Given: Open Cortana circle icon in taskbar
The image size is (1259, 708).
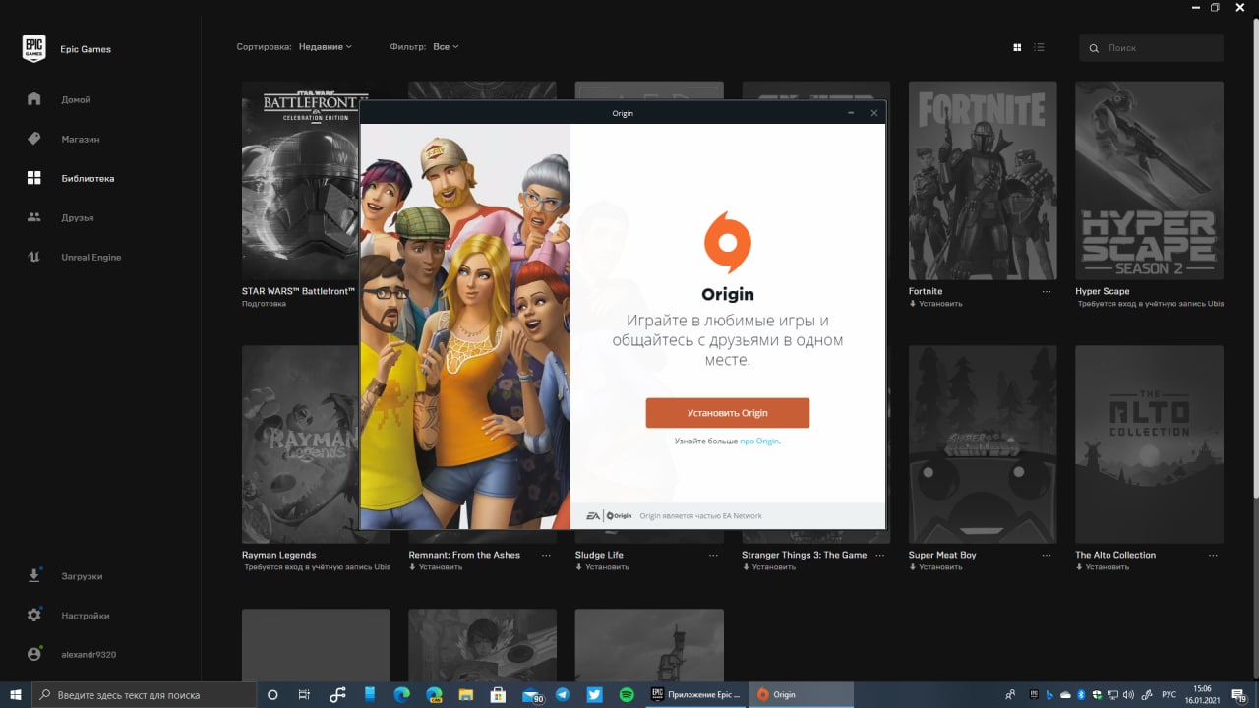Looking at the screenshot, I should [x=272, y=694].
